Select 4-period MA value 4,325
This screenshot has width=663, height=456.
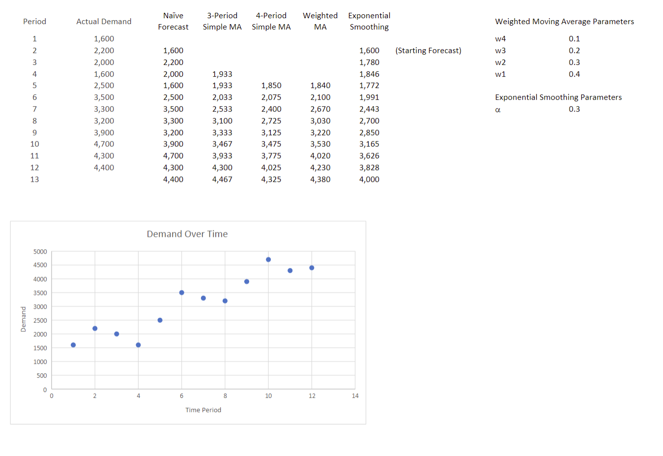click(271, 179)
